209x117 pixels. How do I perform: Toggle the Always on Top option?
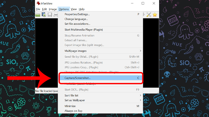(x=100, y=111)
